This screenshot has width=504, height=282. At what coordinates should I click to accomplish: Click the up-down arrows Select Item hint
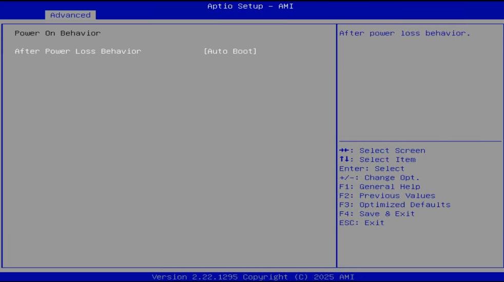tap(377, 159)
